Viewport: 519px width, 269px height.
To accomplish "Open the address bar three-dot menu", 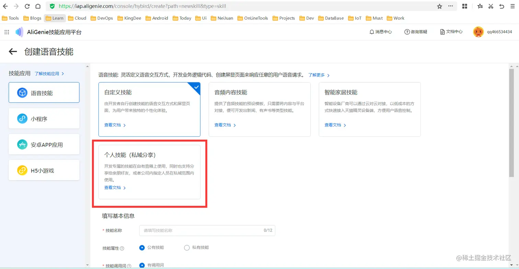I will [x=451, y=6].
